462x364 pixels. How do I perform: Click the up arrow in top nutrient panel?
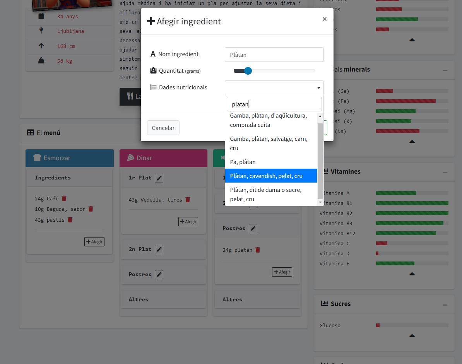(412, 40)
